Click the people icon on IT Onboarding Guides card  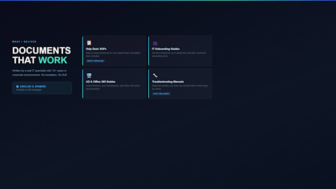click(x=155, y=43)
